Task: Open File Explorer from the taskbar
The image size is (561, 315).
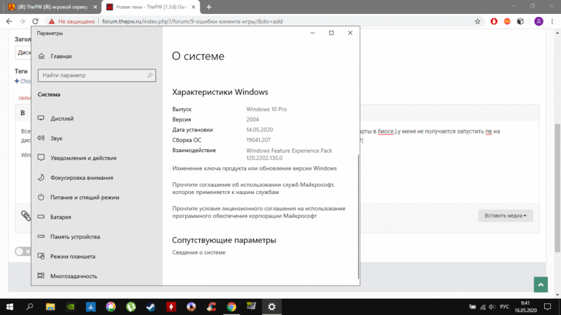Action: pyautogui.click(x=50, y=307)
